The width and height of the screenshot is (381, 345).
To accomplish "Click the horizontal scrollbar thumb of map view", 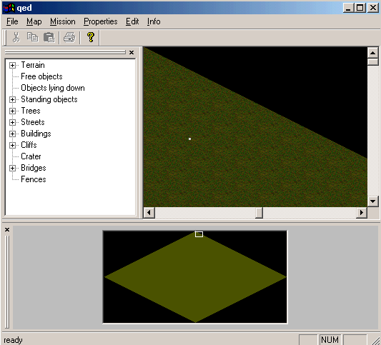I will [259, 213].
